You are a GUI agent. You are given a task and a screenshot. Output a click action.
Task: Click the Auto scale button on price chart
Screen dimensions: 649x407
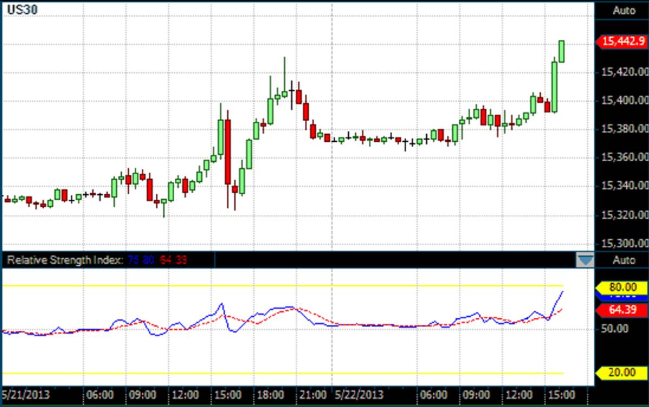(623, 10)
